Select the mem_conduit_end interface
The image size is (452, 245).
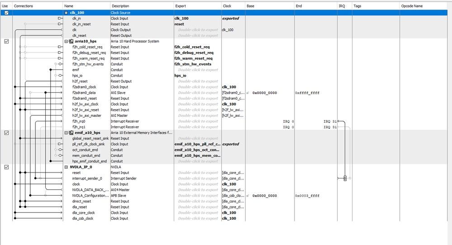(86, 155)
